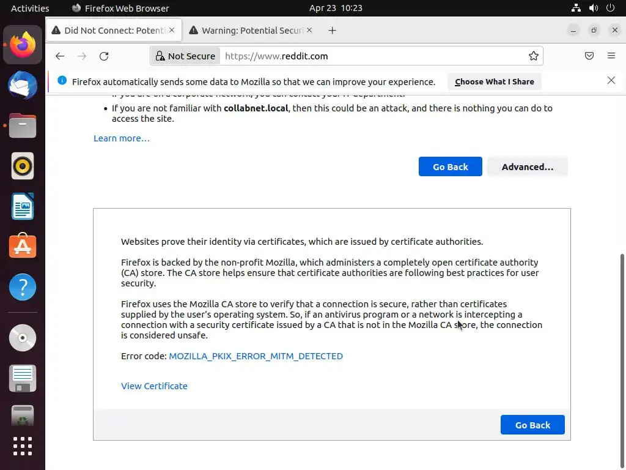This screenshot has width=626, height=470.
Task: Bookmark this page with the star icon
Action: (533, 56)
